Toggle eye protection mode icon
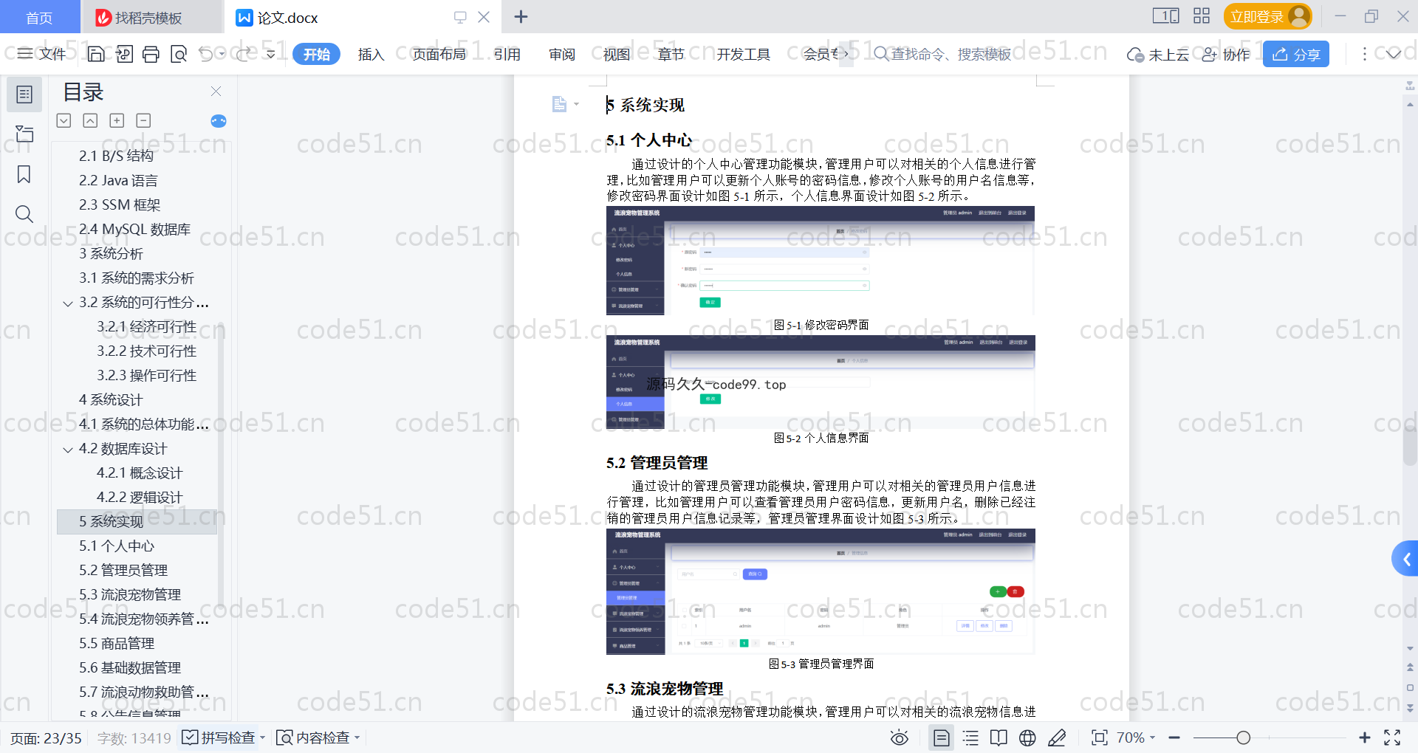This screenshot has width=1418, height=753. coord(900,737)
